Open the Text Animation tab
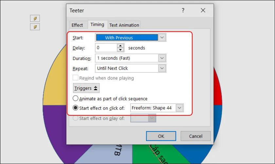The height and width of the screenshot is (164, 275). click(x=124, y=25)
